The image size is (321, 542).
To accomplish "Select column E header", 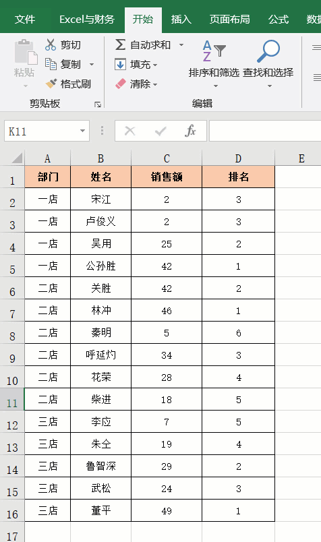I will pyautogui.click(x=298, y=158).
